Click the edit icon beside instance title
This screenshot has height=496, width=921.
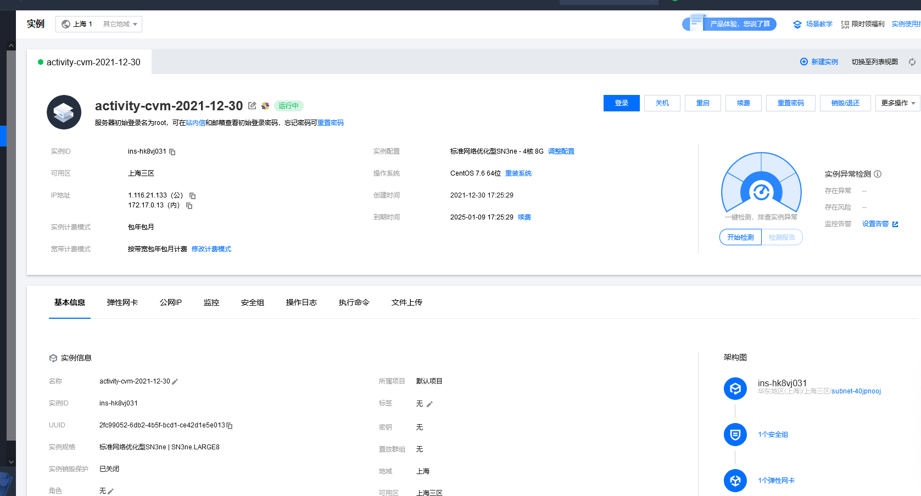point(252,106)
